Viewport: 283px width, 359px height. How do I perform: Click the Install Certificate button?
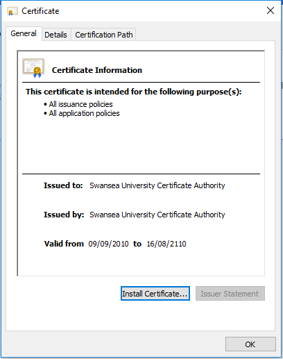tap(155, 294)
